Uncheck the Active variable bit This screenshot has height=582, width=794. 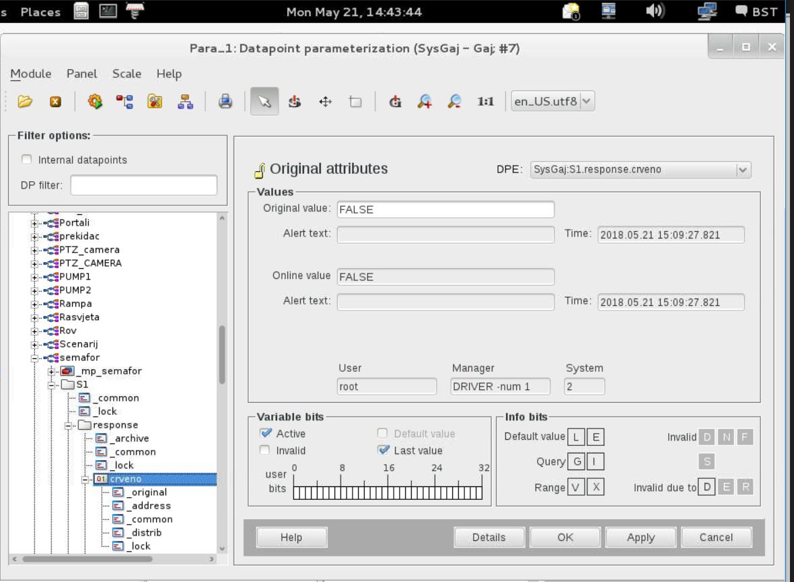pos(266,433)
